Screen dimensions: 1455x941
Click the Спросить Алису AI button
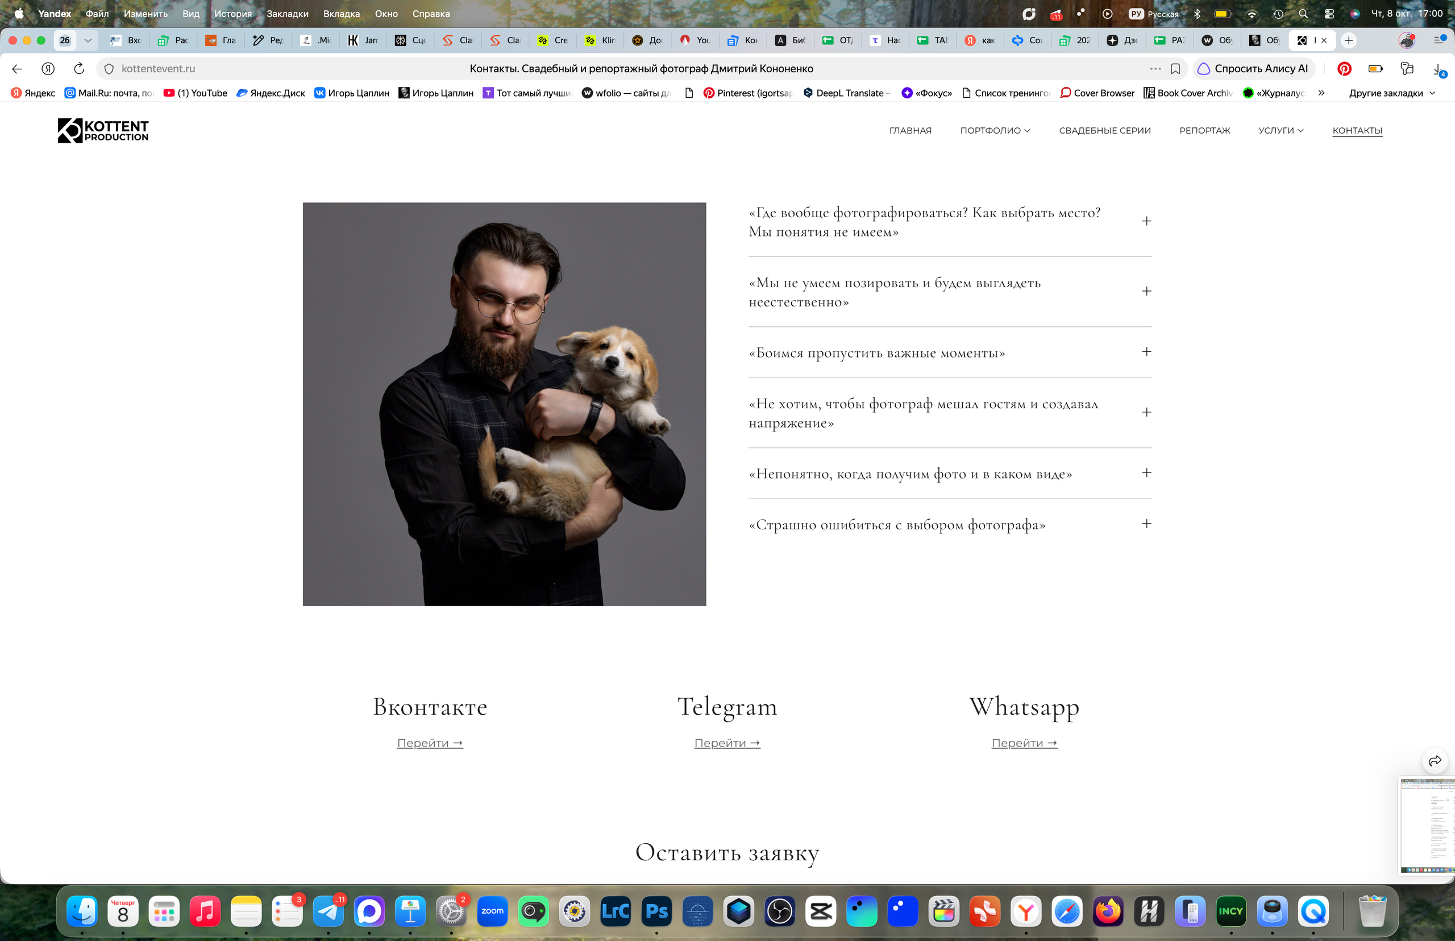point(1253,68)
